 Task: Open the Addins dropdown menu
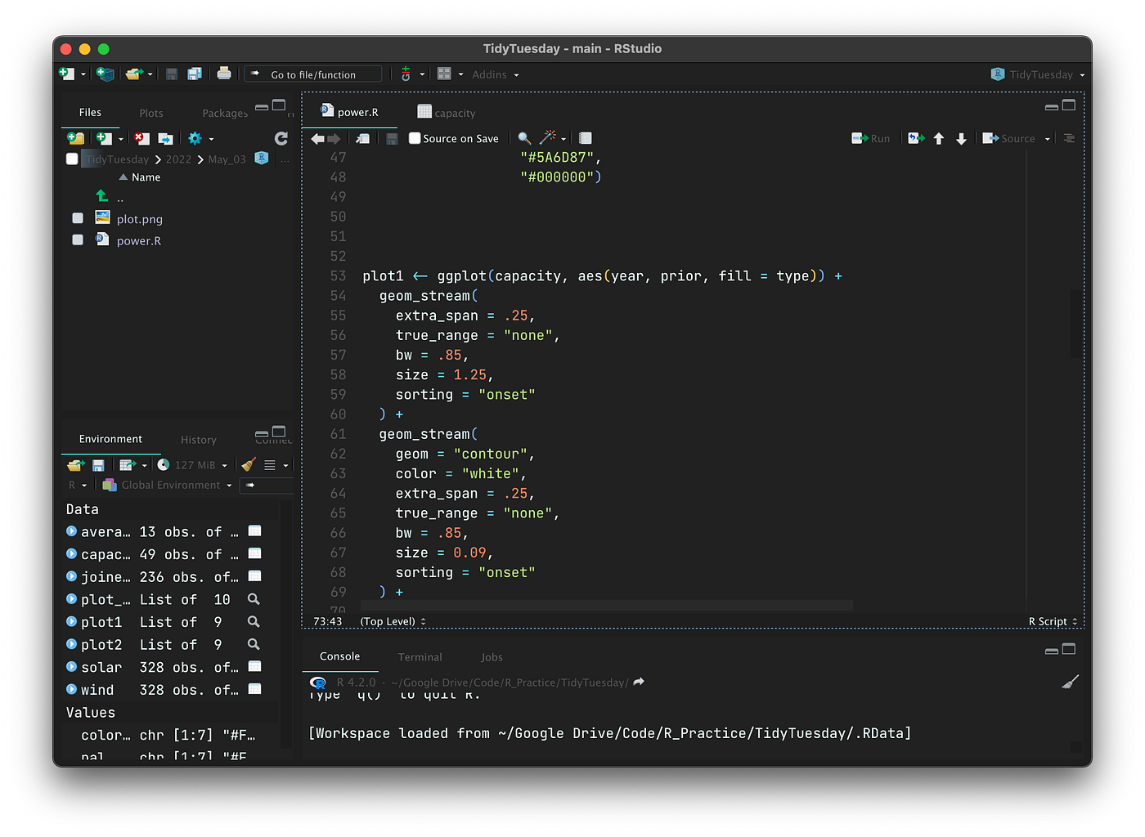pyautogui.click(x=495, y=74)
